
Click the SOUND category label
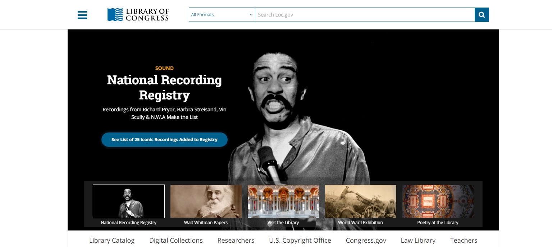pyautogui.click(x=164, y=68)
